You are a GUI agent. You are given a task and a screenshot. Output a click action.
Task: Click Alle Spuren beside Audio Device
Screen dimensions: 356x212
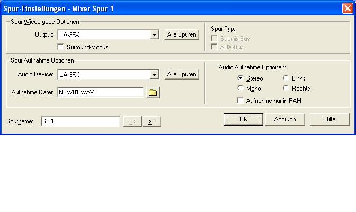click(x=182, y=74)
